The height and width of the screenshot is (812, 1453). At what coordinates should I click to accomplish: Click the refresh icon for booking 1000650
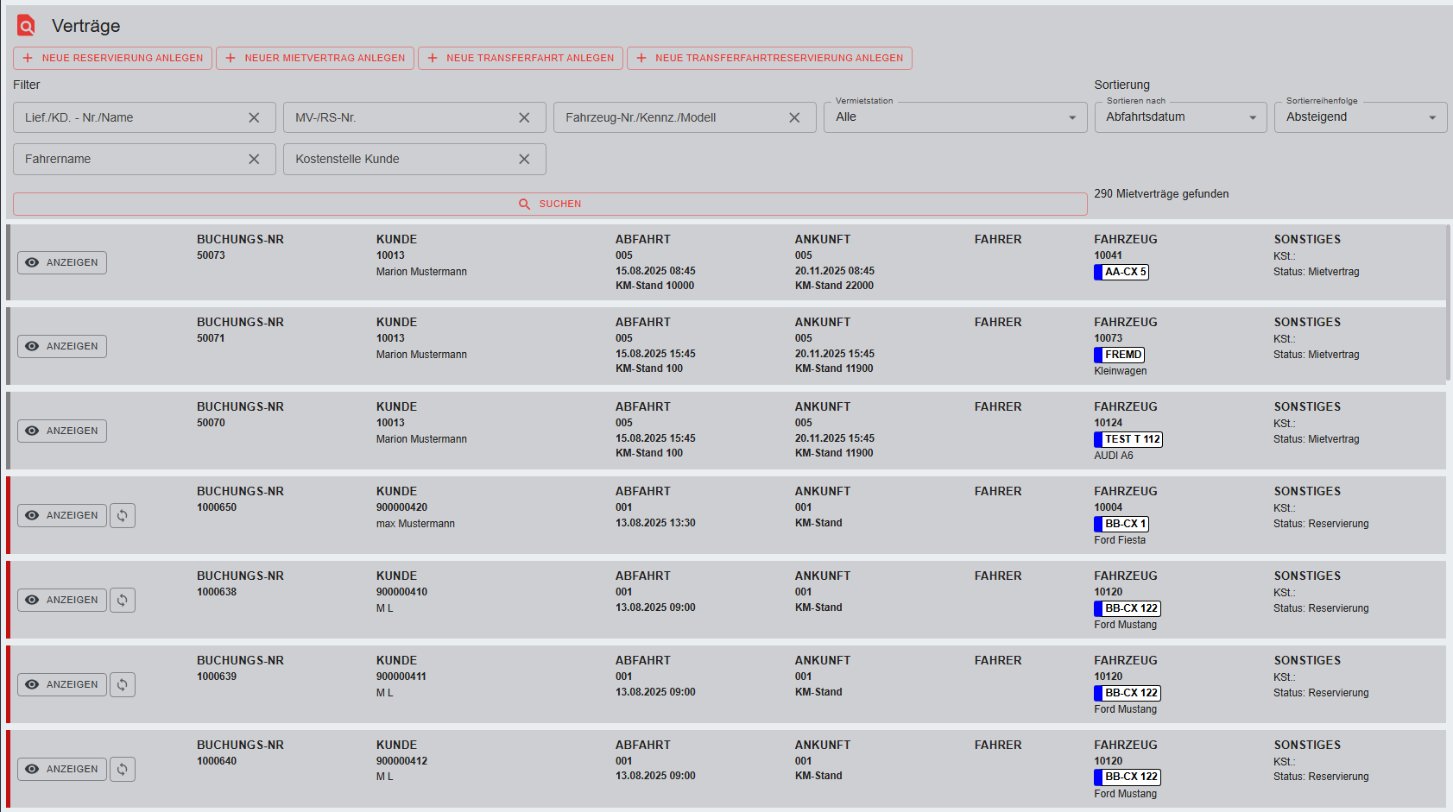point(123,515)
